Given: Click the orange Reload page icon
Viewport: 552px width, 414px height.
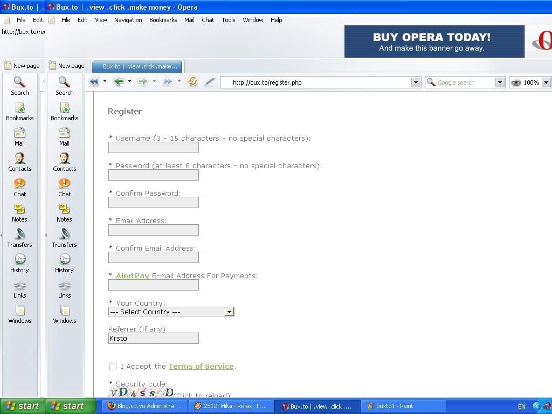Looking at the screenshot, I should (x=192, y=82).
